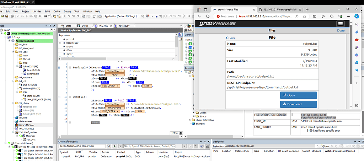Click the Undo arrow in CODESYS toolbar
Screen dimensions: 364x161
[x=18, y=16]
